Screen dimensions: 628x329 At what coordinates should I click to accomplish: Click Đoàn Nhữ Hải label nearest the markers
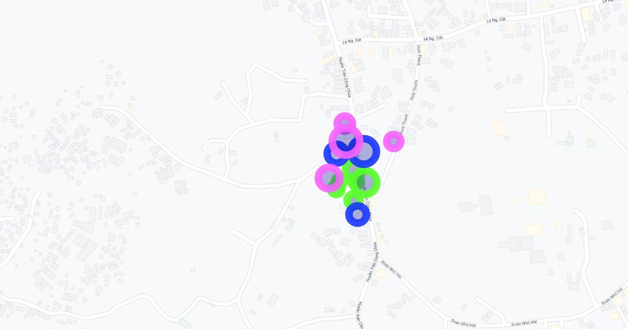[391, 268]
